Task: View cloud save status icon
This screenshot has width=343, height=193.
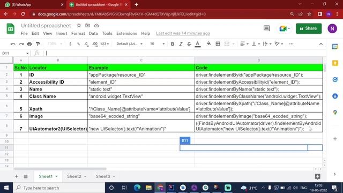Action: 96,26
